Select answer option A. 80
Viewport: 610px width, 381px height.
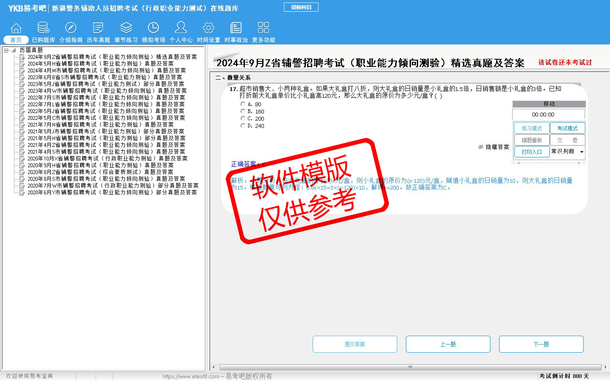click(243, 104)
